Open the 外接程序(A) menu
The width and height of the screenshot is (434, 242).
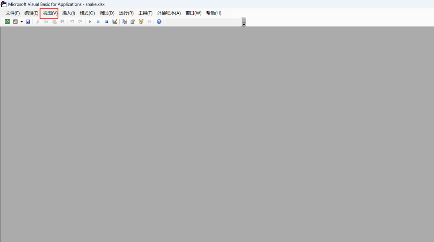click(x=169, y=13)
